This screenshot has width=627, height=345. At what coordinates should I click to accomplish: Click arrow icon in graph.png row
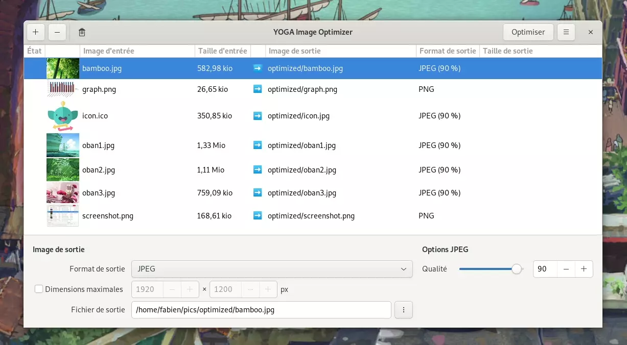(258, 89)
